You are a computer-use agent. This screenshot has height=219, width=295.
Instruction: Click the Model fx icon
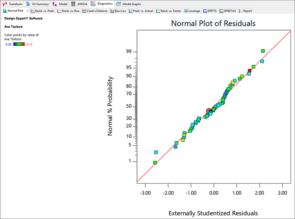click(55, 4)
